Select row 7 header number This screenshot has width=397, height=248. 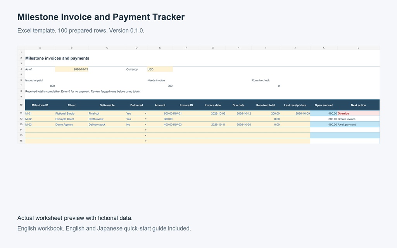coord(21,86)
